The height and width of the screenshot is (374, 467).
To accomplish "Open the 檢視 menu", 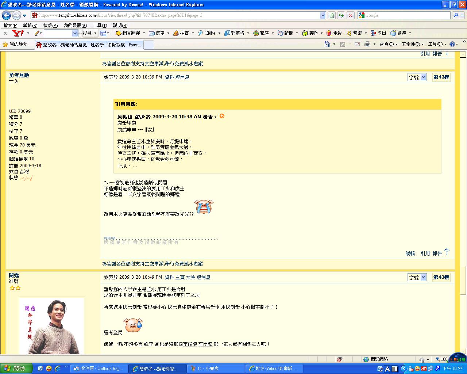I will pyautogui.click(x=50, y=26).
